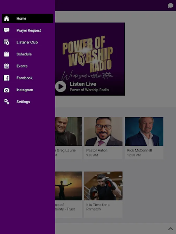Open Facebook from the side menu
Screen dimensions: 176x234
click(x=28, y=78)
